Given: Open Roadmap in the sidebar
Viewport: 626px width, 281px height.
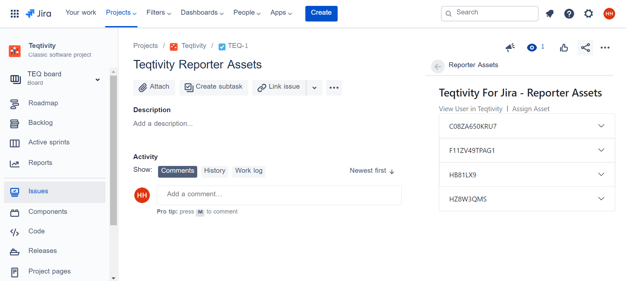Looking at the screenshot, I should (55, 103).
